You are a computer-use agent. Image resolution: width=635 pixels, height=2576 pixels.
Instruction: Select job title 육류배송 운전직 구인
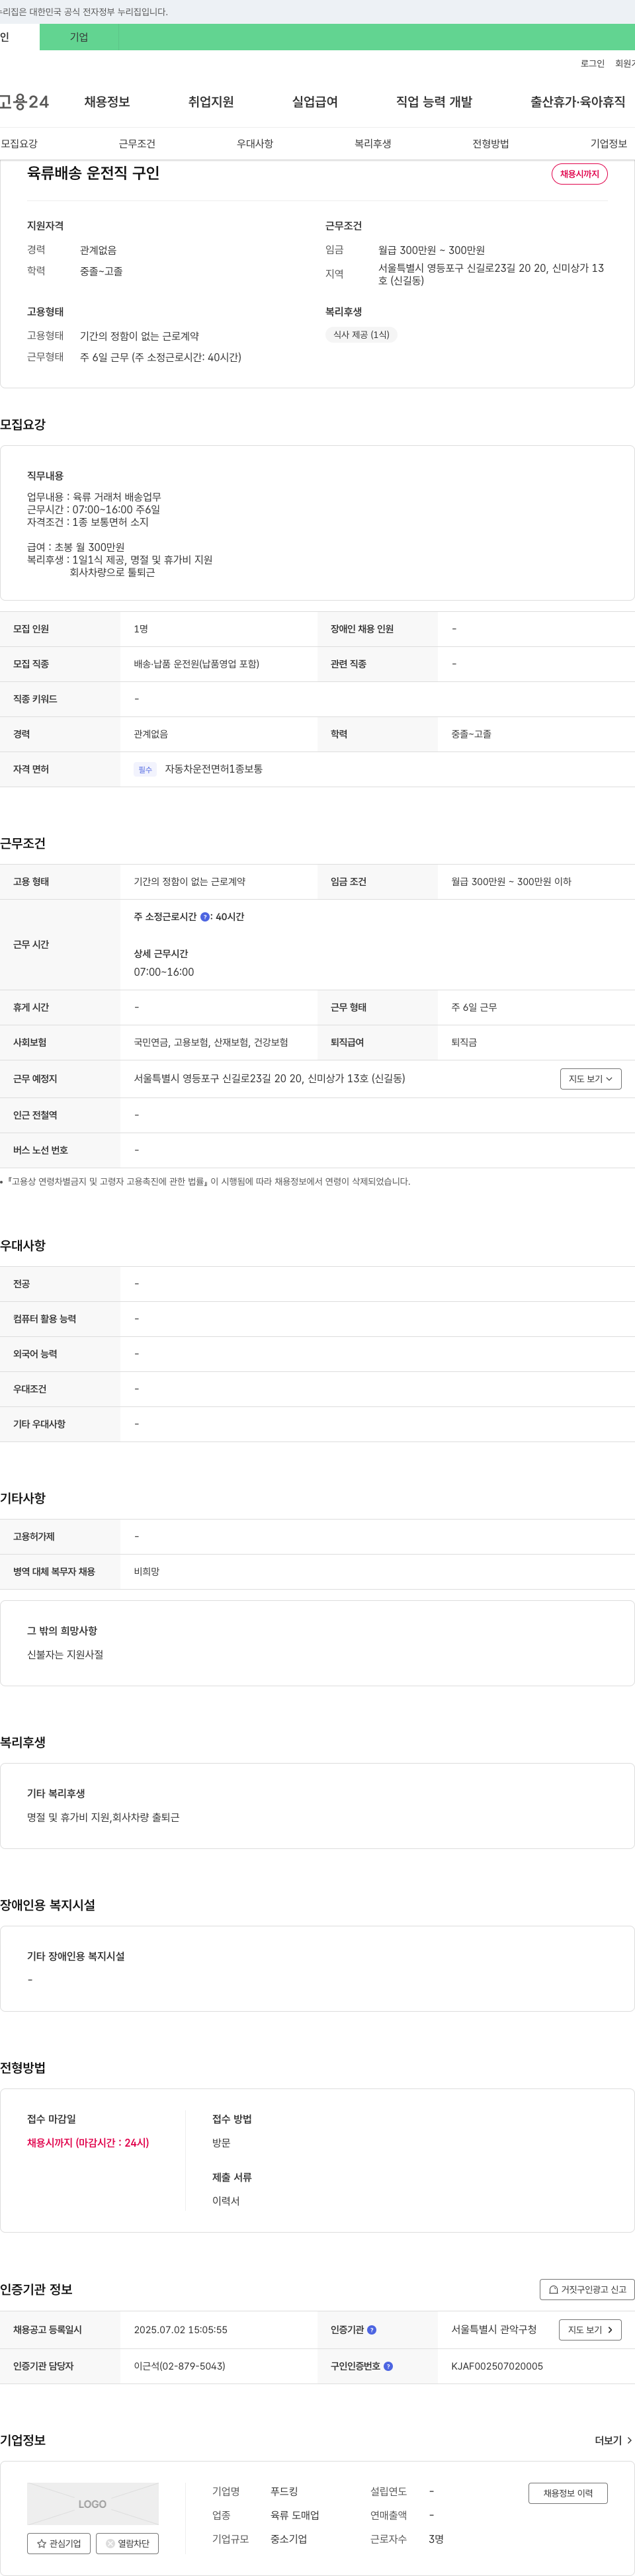[93, 173]
